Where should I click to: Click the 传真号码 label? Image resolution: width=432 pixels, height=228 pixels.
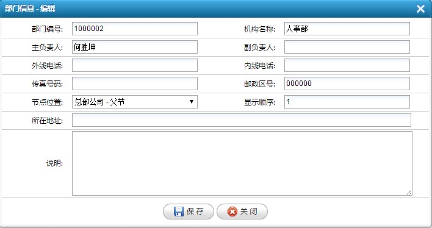click(47, 84)
